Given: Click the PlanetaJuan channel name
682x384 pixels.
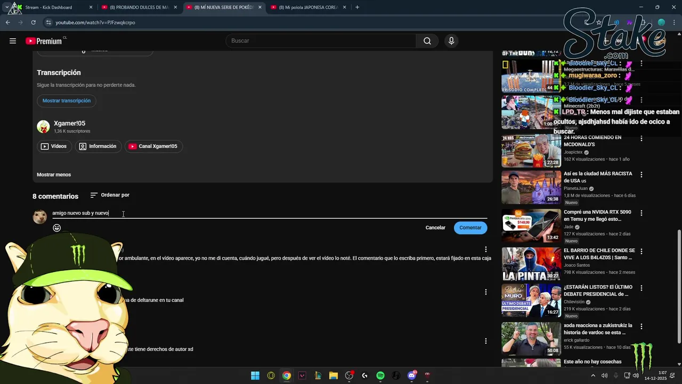Looking at the screenshot, I should [x=575, y=188].
